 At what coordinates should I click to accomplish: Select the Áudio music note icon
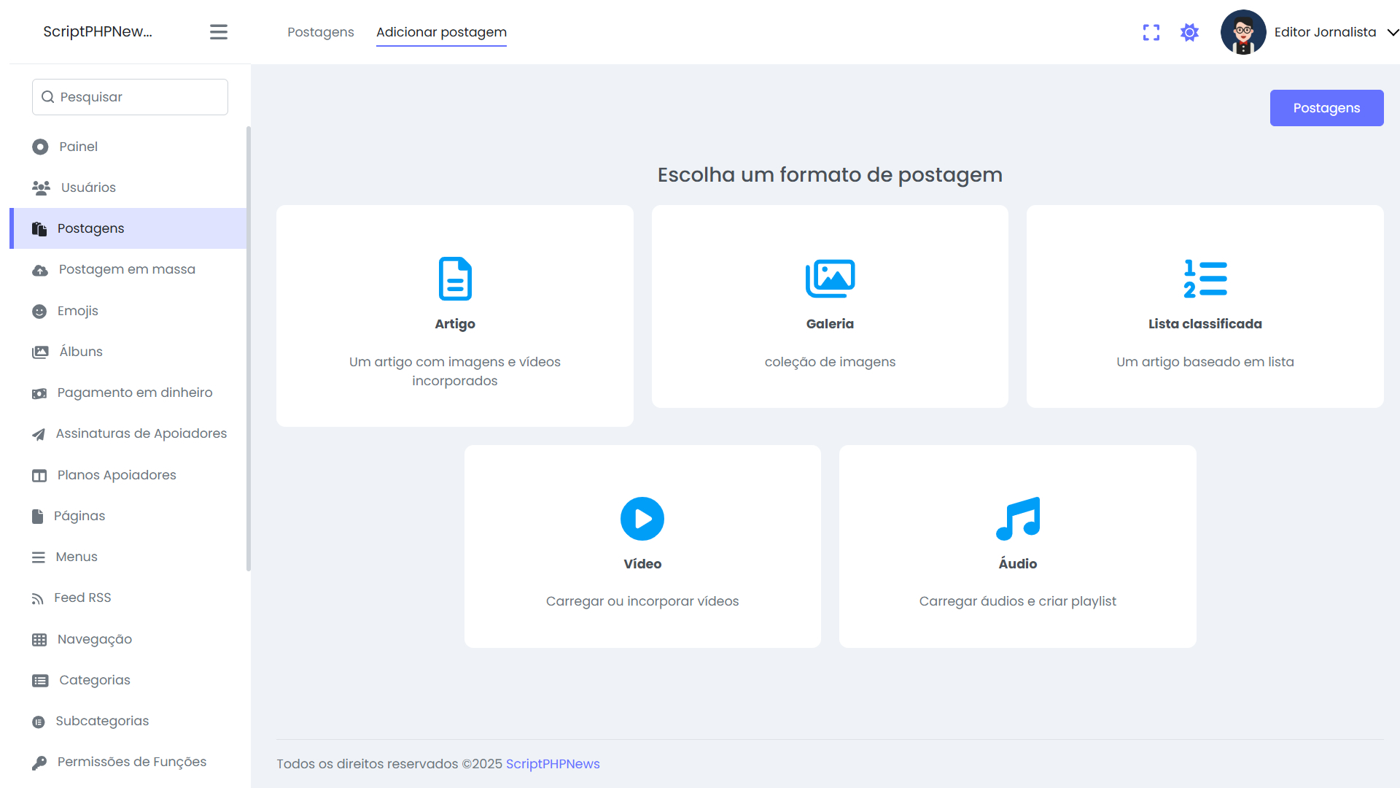coord(1017,519)
